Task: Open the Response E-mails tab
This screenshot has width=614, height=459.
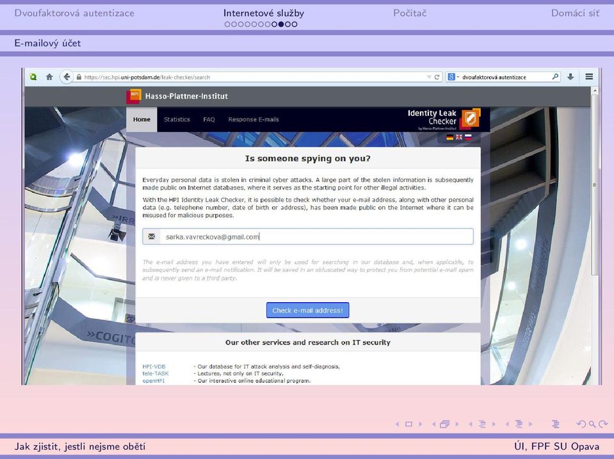Action: (x=254, y=120)
